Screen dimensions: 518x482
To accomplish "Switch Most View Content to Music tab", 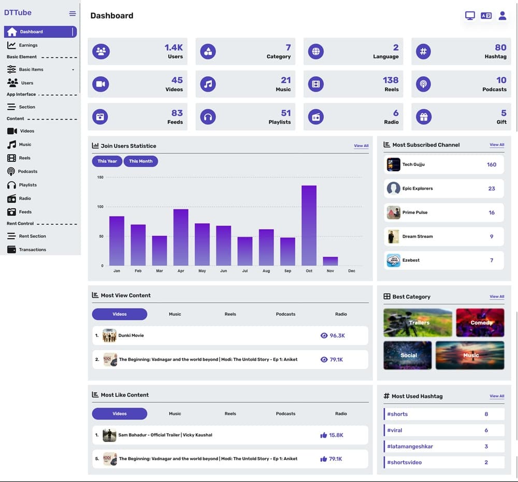I will click(175, 314).
